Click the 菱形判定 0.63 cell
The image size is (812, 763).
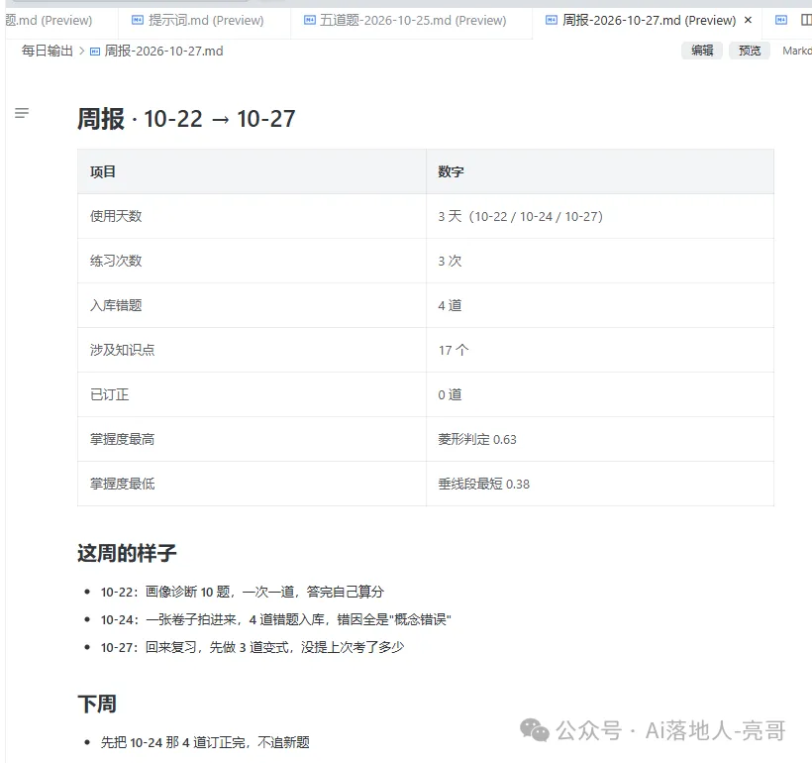pyautogui.click(x=600, y=439)
